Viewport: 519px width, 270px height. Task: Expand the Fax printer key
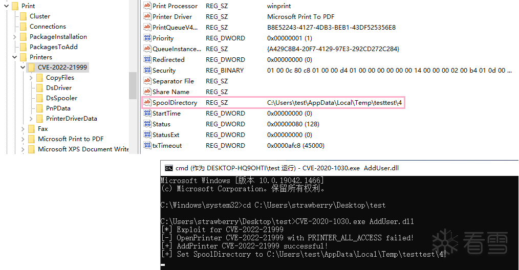[x=23, y=129]
